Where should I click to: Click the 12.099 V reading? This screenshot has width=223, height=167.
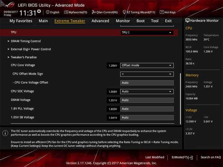point(191,122)
